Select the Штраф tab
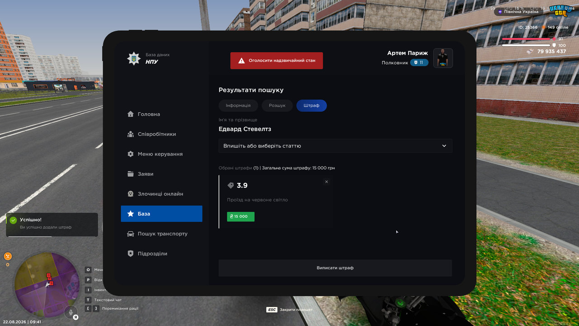The height and width of the screenshot is (326, 579). pos(312,105)
